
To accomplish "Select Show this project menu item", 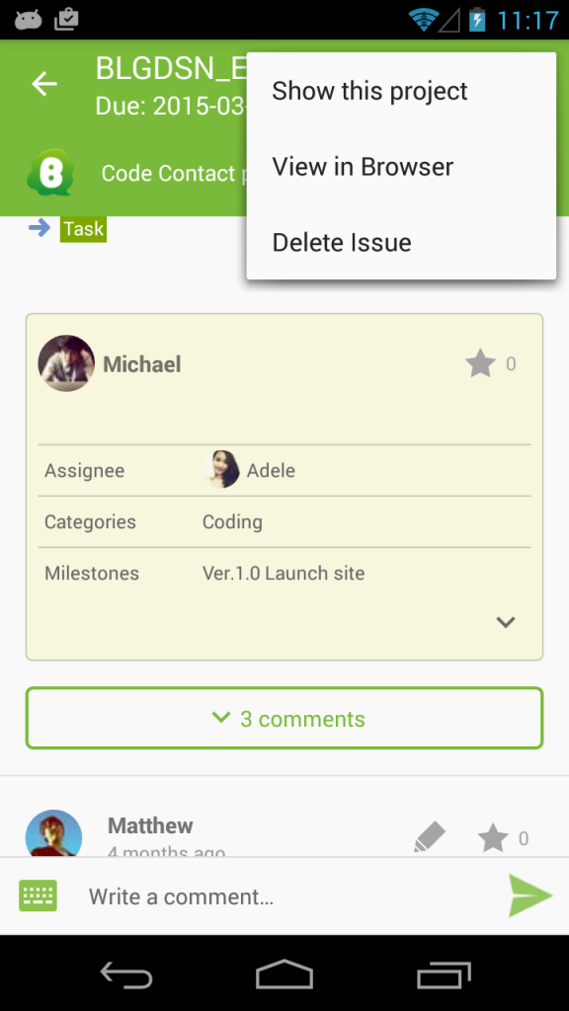I will (401, 91).
